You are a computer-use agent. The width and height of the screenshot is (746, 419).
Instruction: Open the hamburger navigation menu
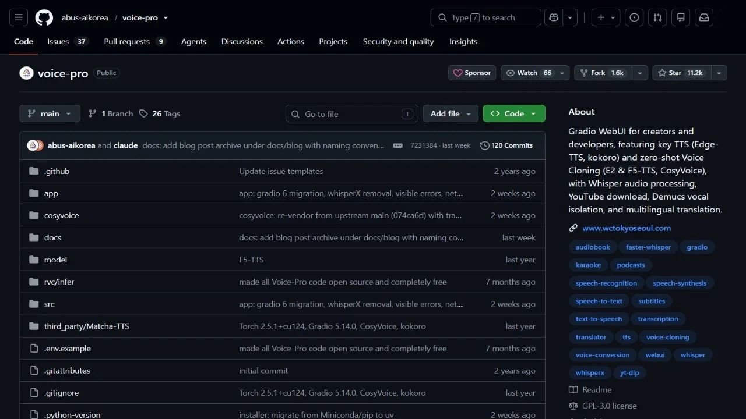point(19,17)
